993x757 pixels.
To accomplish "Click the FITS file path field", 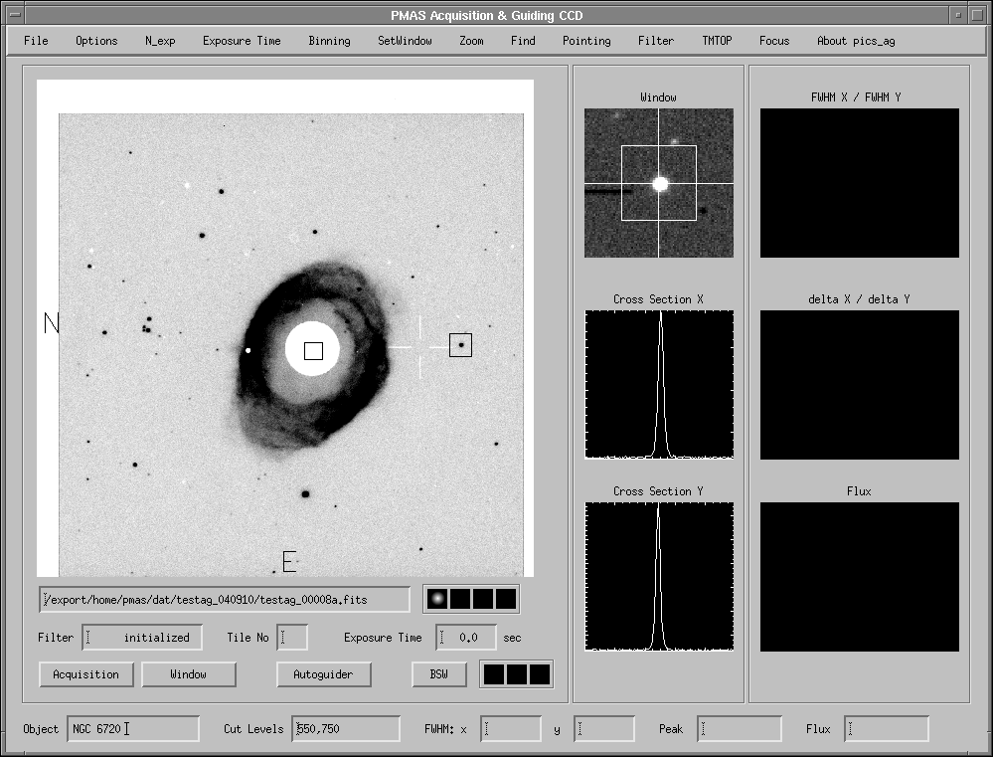I will pyautogui.click(x=225, y=600).
